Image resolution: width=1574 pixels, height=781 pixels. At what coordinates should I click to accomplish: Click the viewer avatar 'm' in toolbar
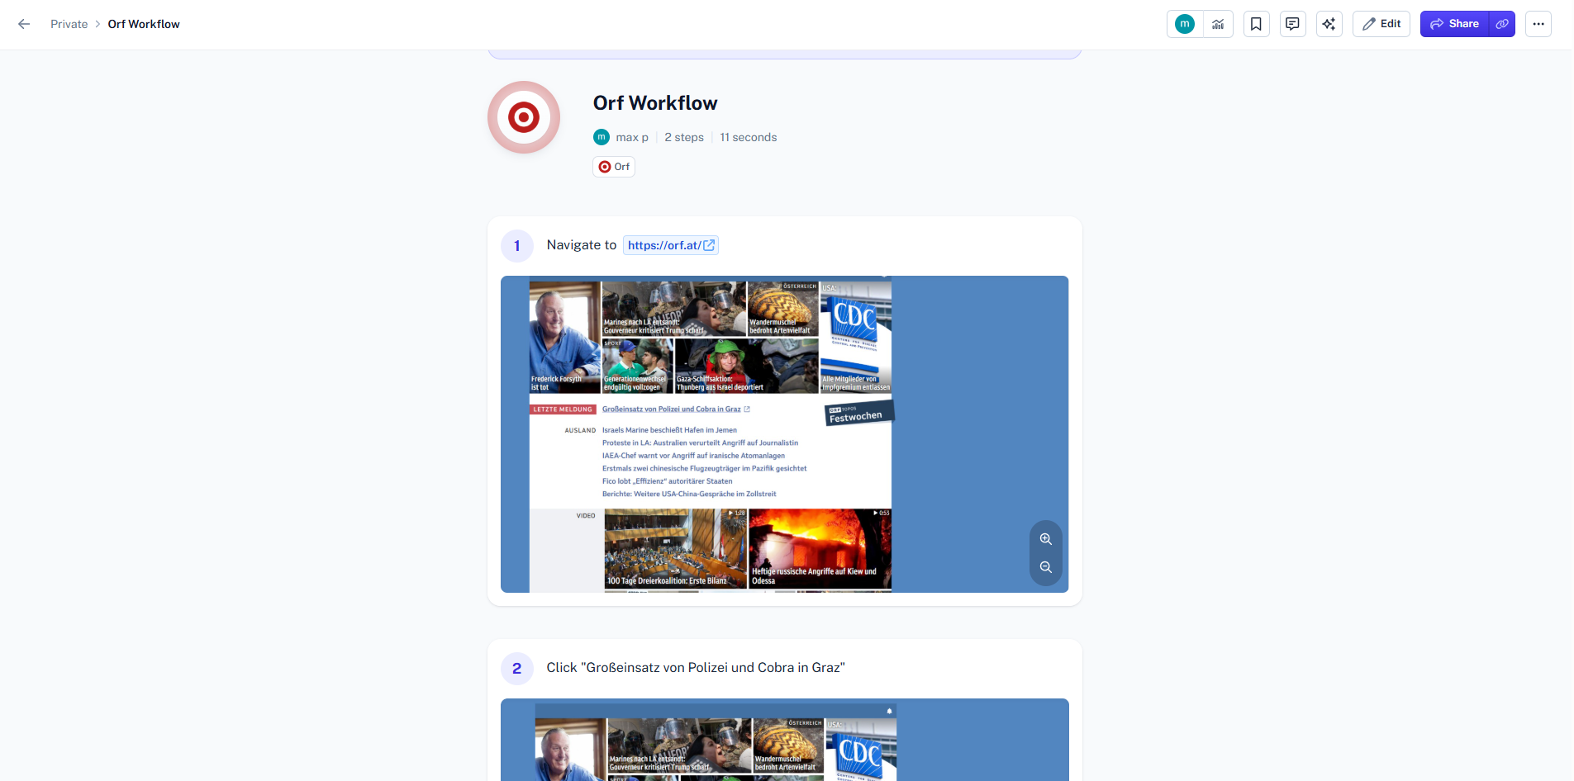tap(1184, 24)
